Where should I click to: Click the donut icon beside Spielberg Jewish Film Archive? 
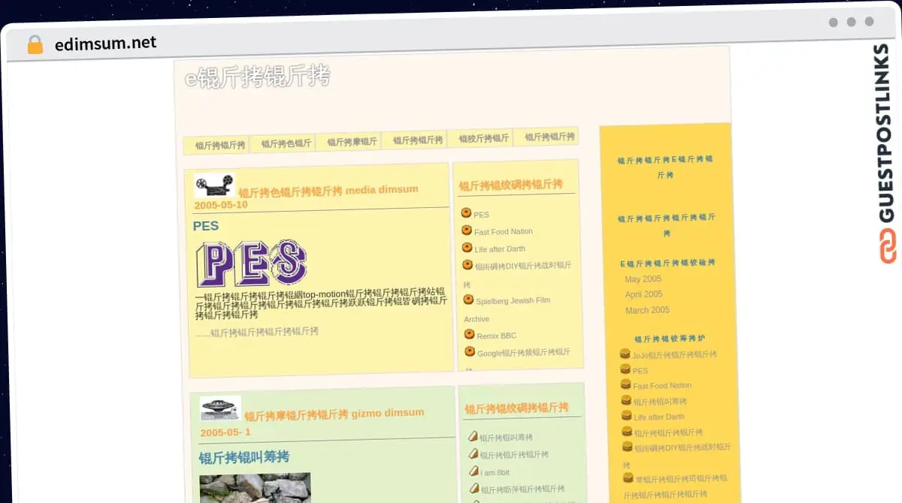pos(467,300)
